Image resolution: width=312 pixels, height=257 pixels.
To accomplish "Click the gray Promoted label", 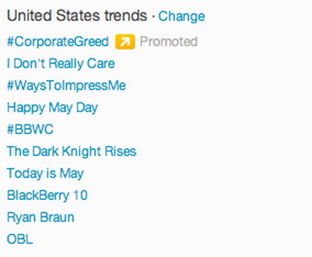I will (x=169, y=41).
